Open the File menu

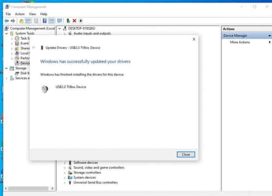pyautogui.click(x=8, y=14)
